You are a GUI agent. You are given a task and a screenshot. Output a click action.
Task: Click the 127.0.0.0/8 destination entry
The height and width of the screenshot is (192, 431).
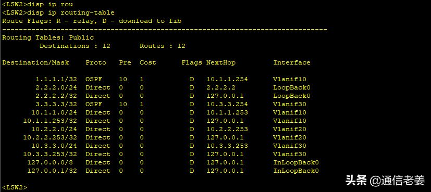[x=50, y=162]
